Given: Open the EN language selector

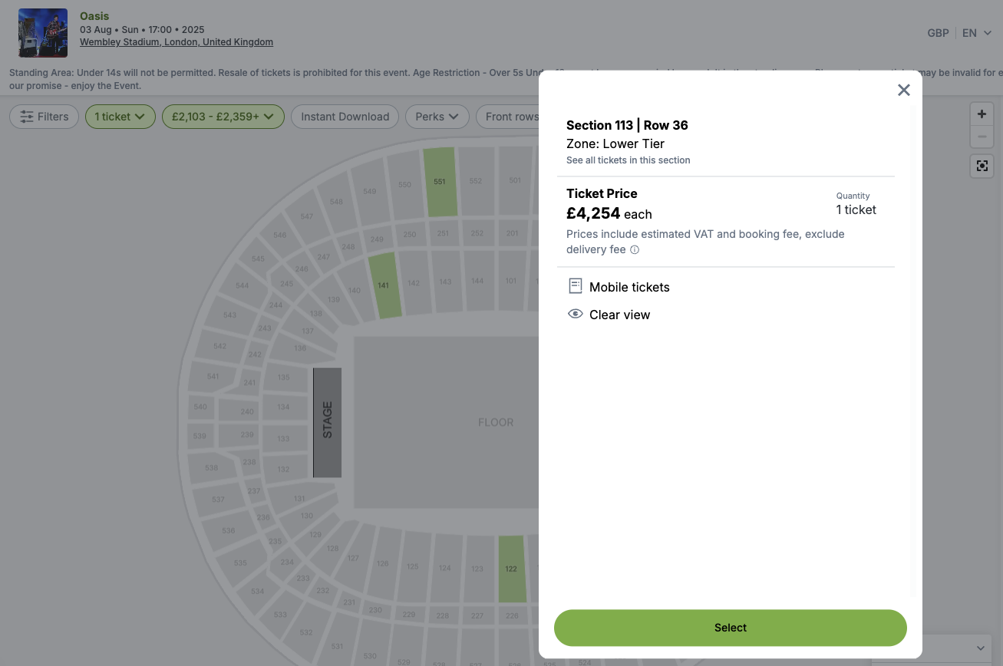Looking at the screenshot, I should coord(977,33).
